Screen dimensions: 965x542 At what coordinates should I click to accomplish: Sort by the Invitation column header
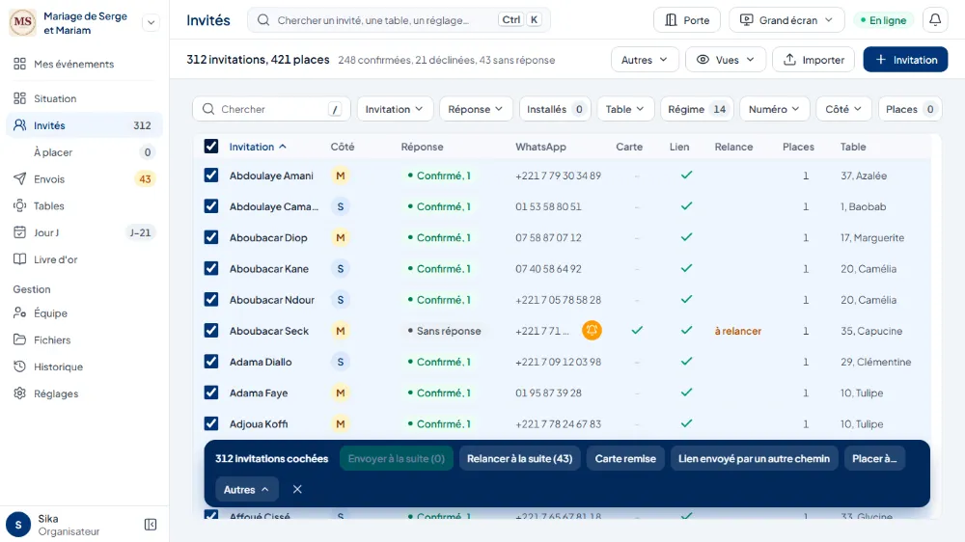258,147
